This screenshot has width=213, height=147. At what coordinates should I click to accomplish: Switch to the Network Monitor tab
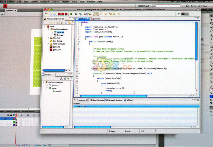tap(114, 100)
